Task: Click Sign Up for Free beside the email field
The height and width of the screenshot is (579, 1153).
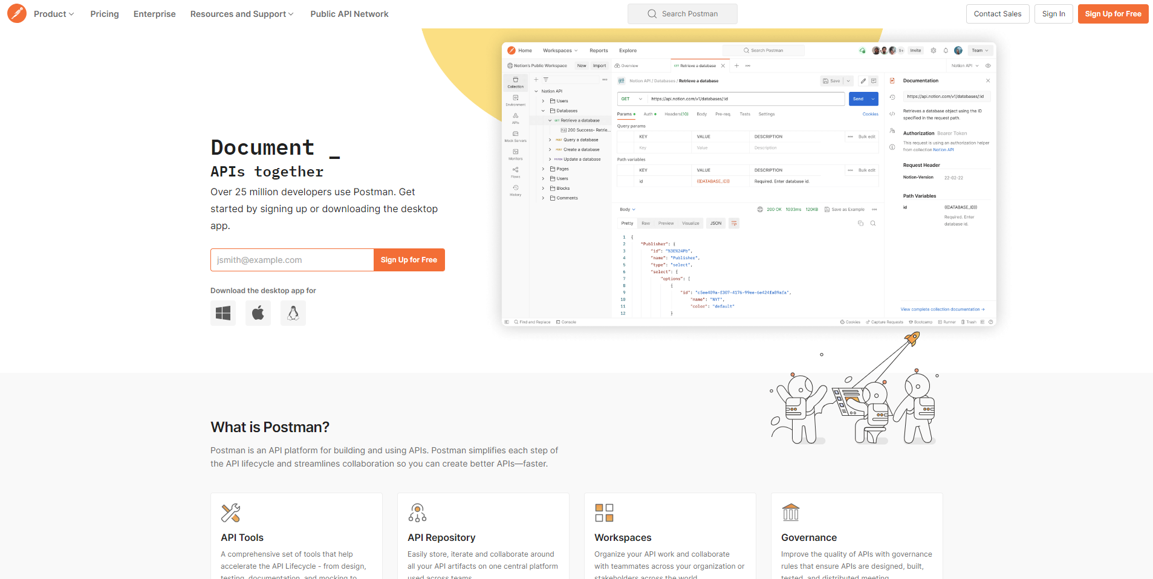Action: coord(409,260)
